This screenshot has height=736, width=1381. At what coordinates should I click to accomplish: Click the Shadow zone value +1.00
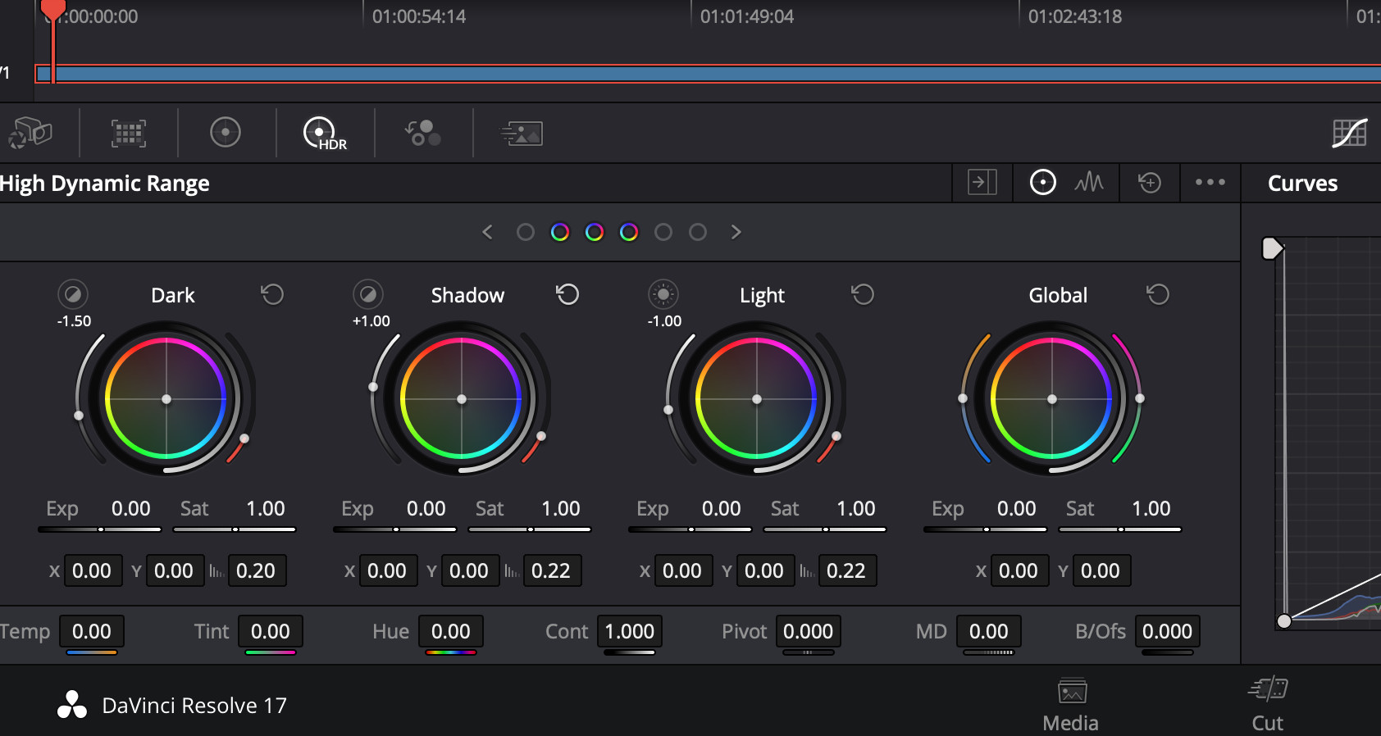(371, 321)
